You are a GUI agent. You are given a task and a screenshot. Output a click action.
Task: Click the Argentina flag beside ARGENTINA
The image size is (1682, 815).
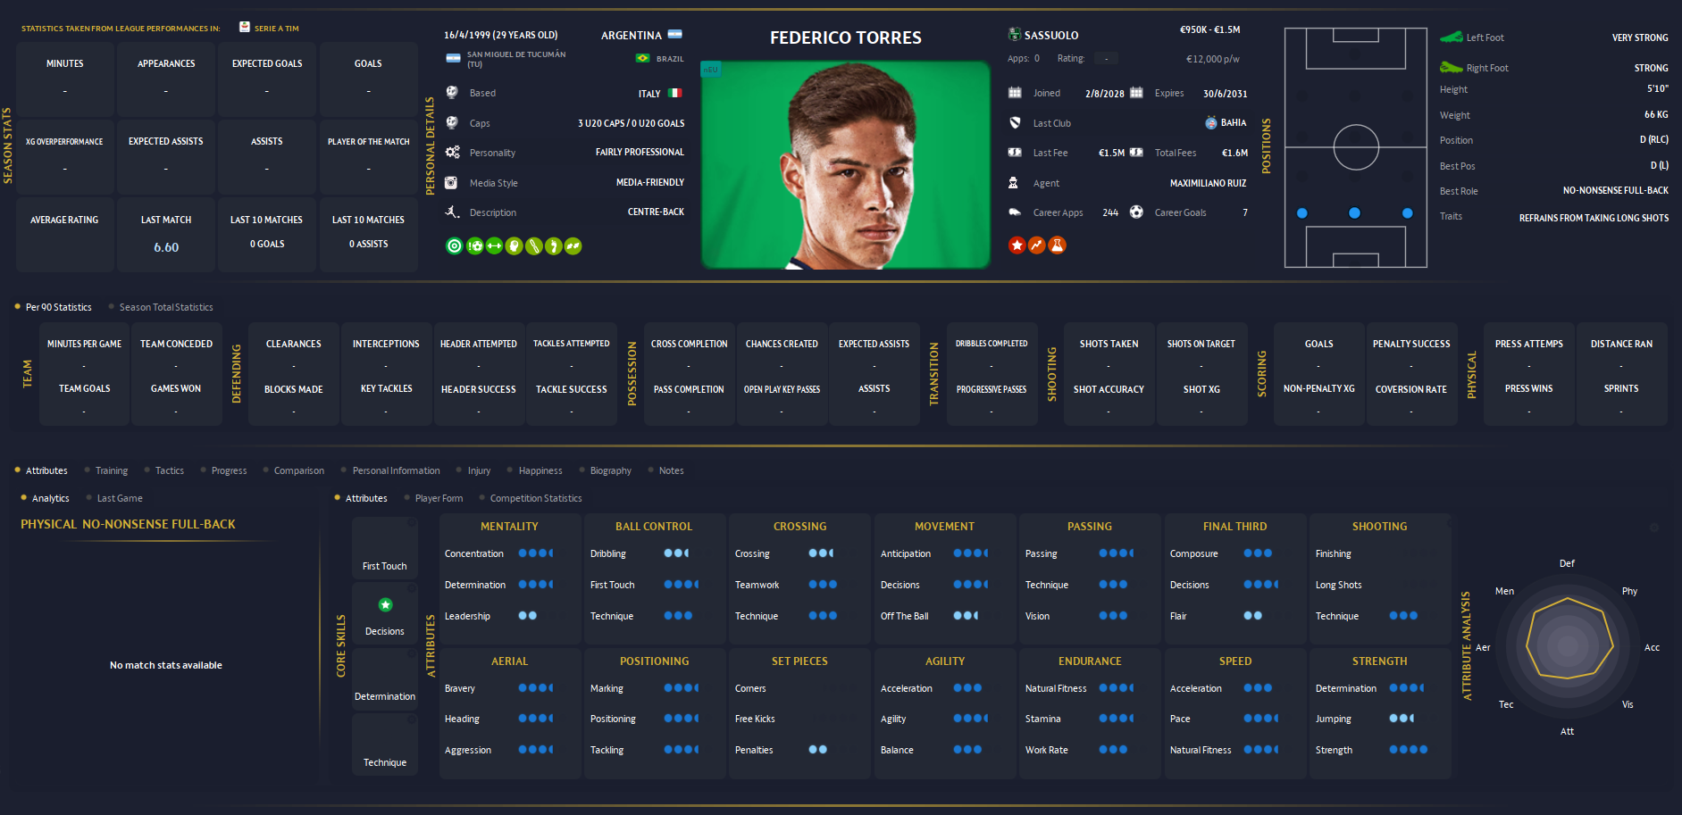click(675, 35)
